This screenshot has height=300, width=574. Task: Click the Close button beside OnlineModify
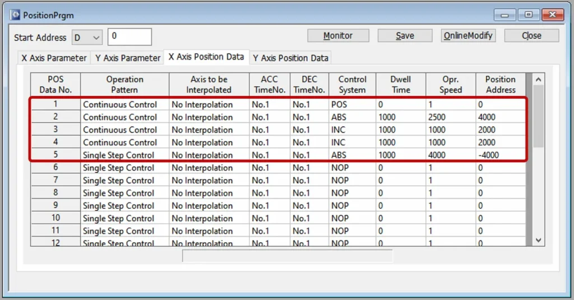point(531,35)
